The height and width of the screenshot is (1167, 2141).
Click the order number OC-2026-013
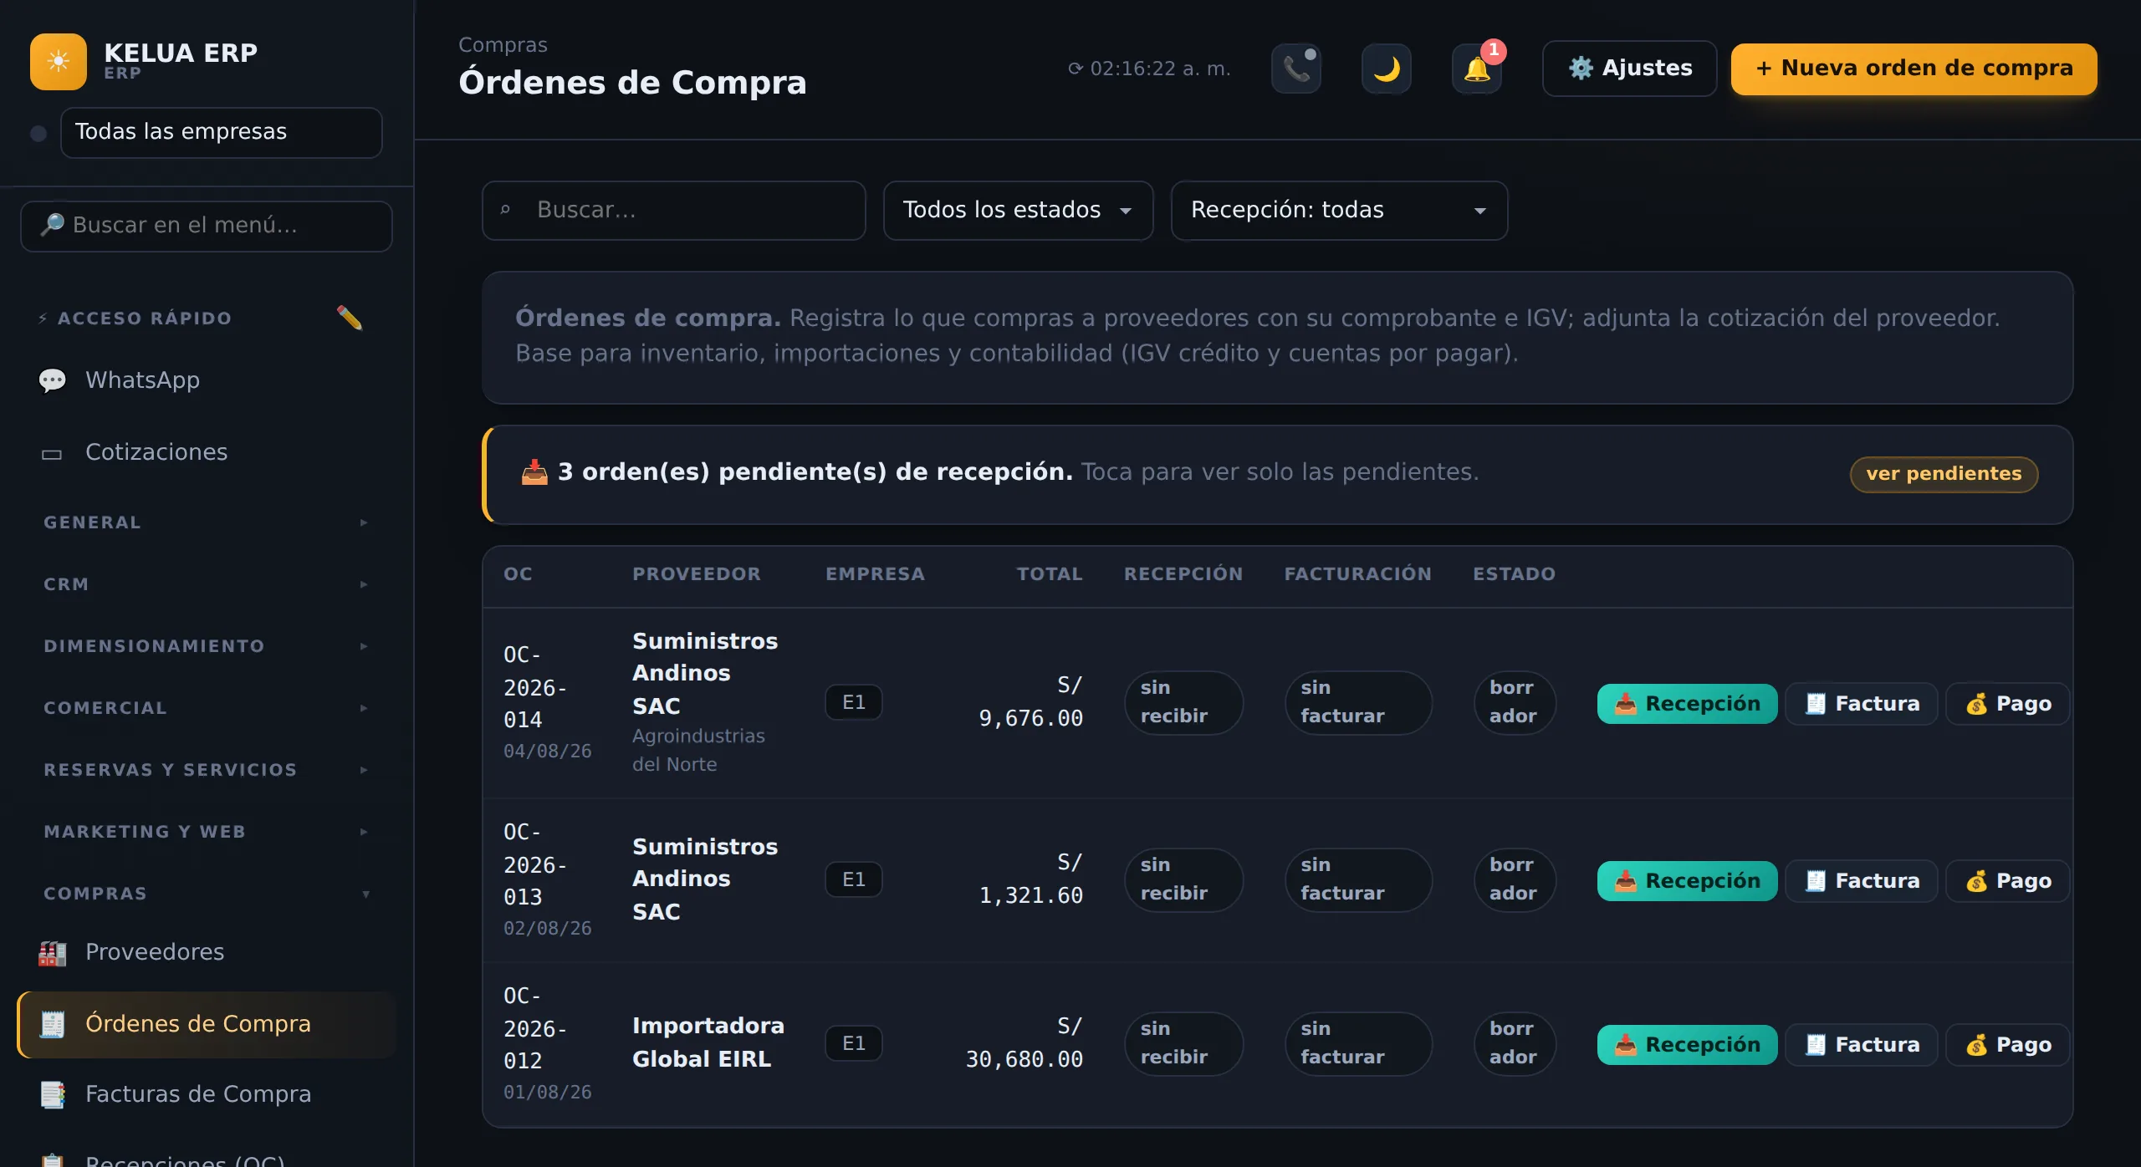(535, 864)
